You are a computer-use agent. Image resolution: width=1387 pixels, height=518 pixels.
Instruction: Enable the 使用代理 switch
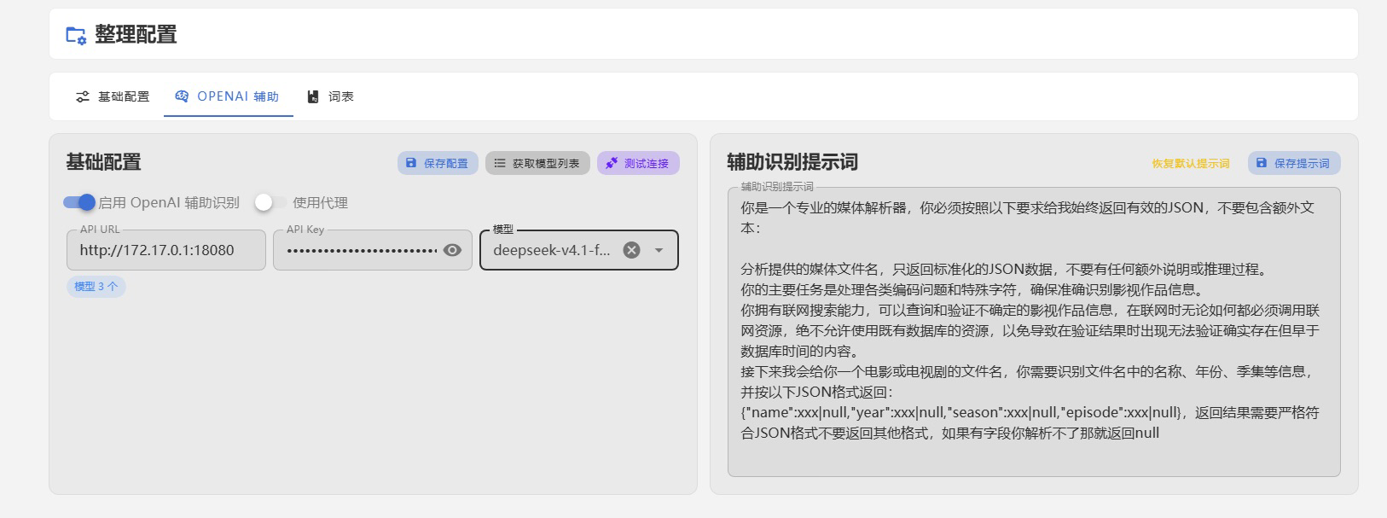click(270, 202)
